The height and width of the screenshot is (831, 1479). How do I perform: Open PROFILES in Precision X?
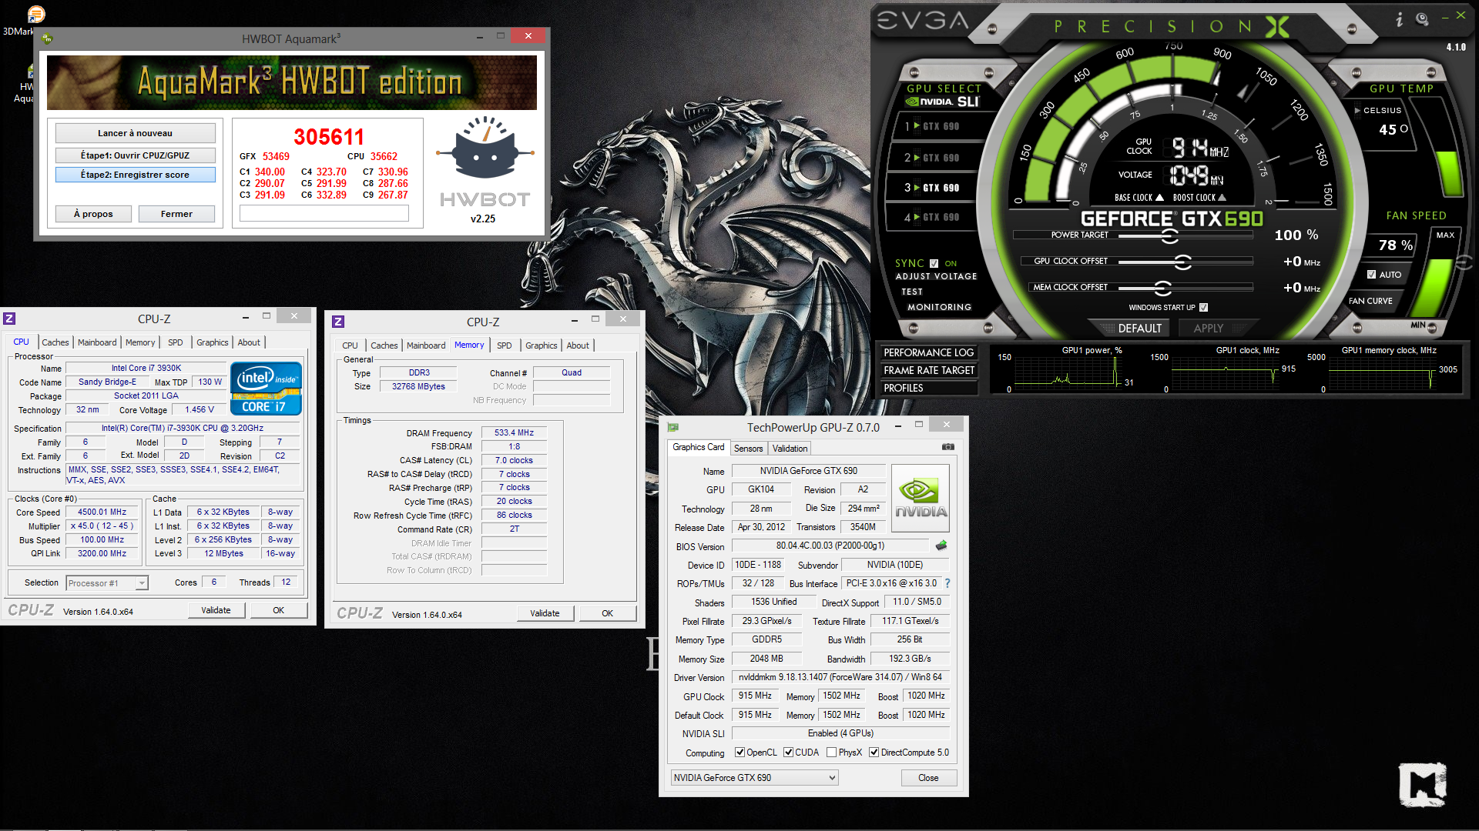point(928,388)
